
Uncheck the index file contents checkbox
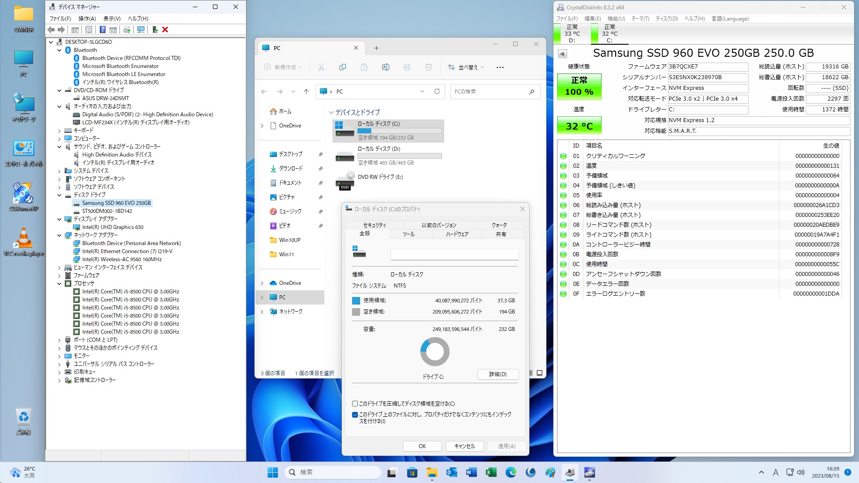click(x=355, y=415)
